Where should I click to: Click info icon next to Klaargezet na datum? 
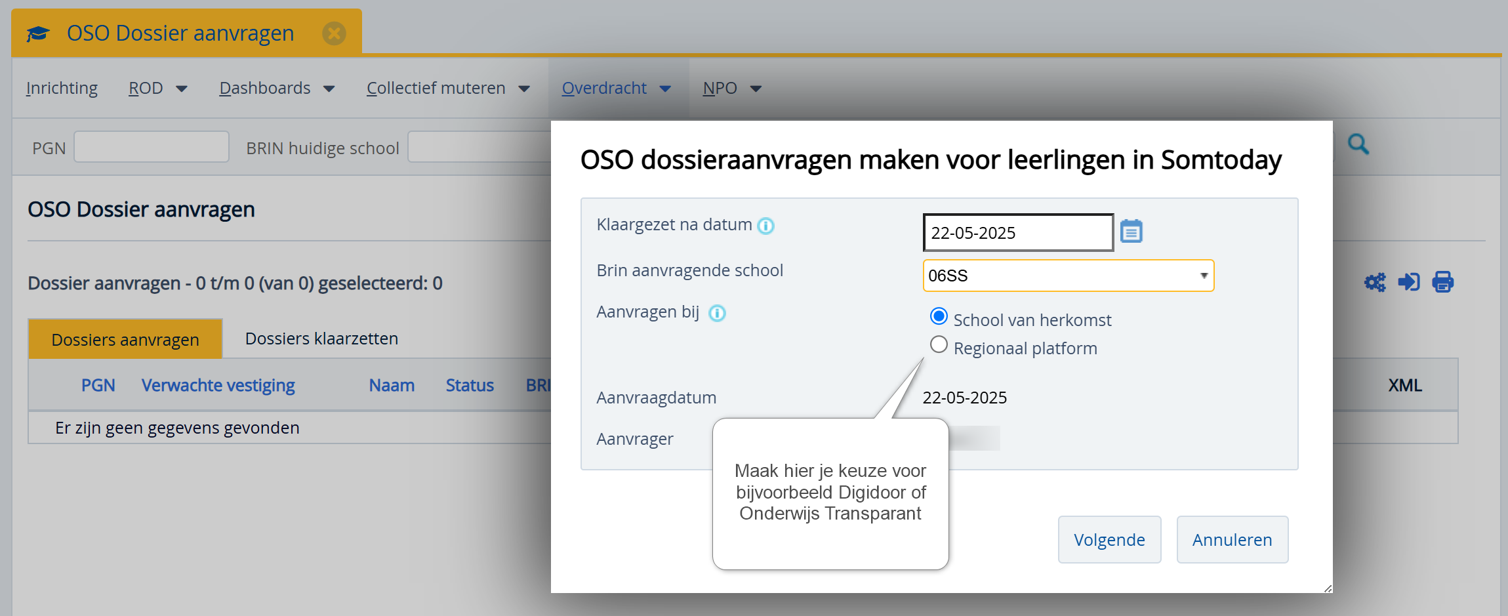click(x=765, y=226)
